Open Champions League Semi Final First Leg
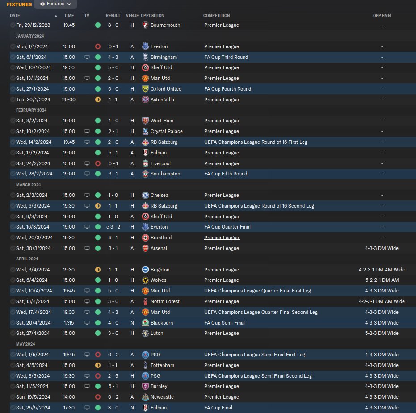Screen dimensions: 416x413 255,355
